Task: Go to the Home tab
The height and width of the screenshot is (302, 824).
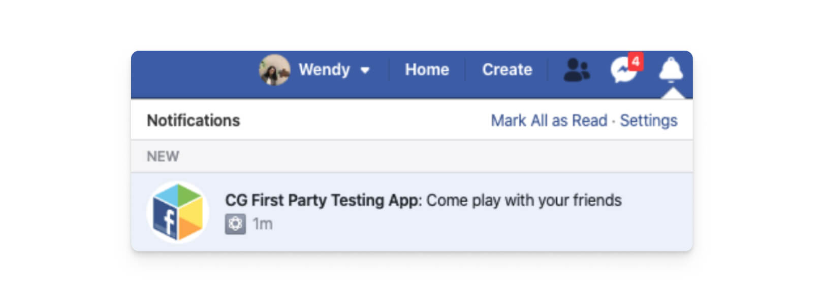Action: 427,69
